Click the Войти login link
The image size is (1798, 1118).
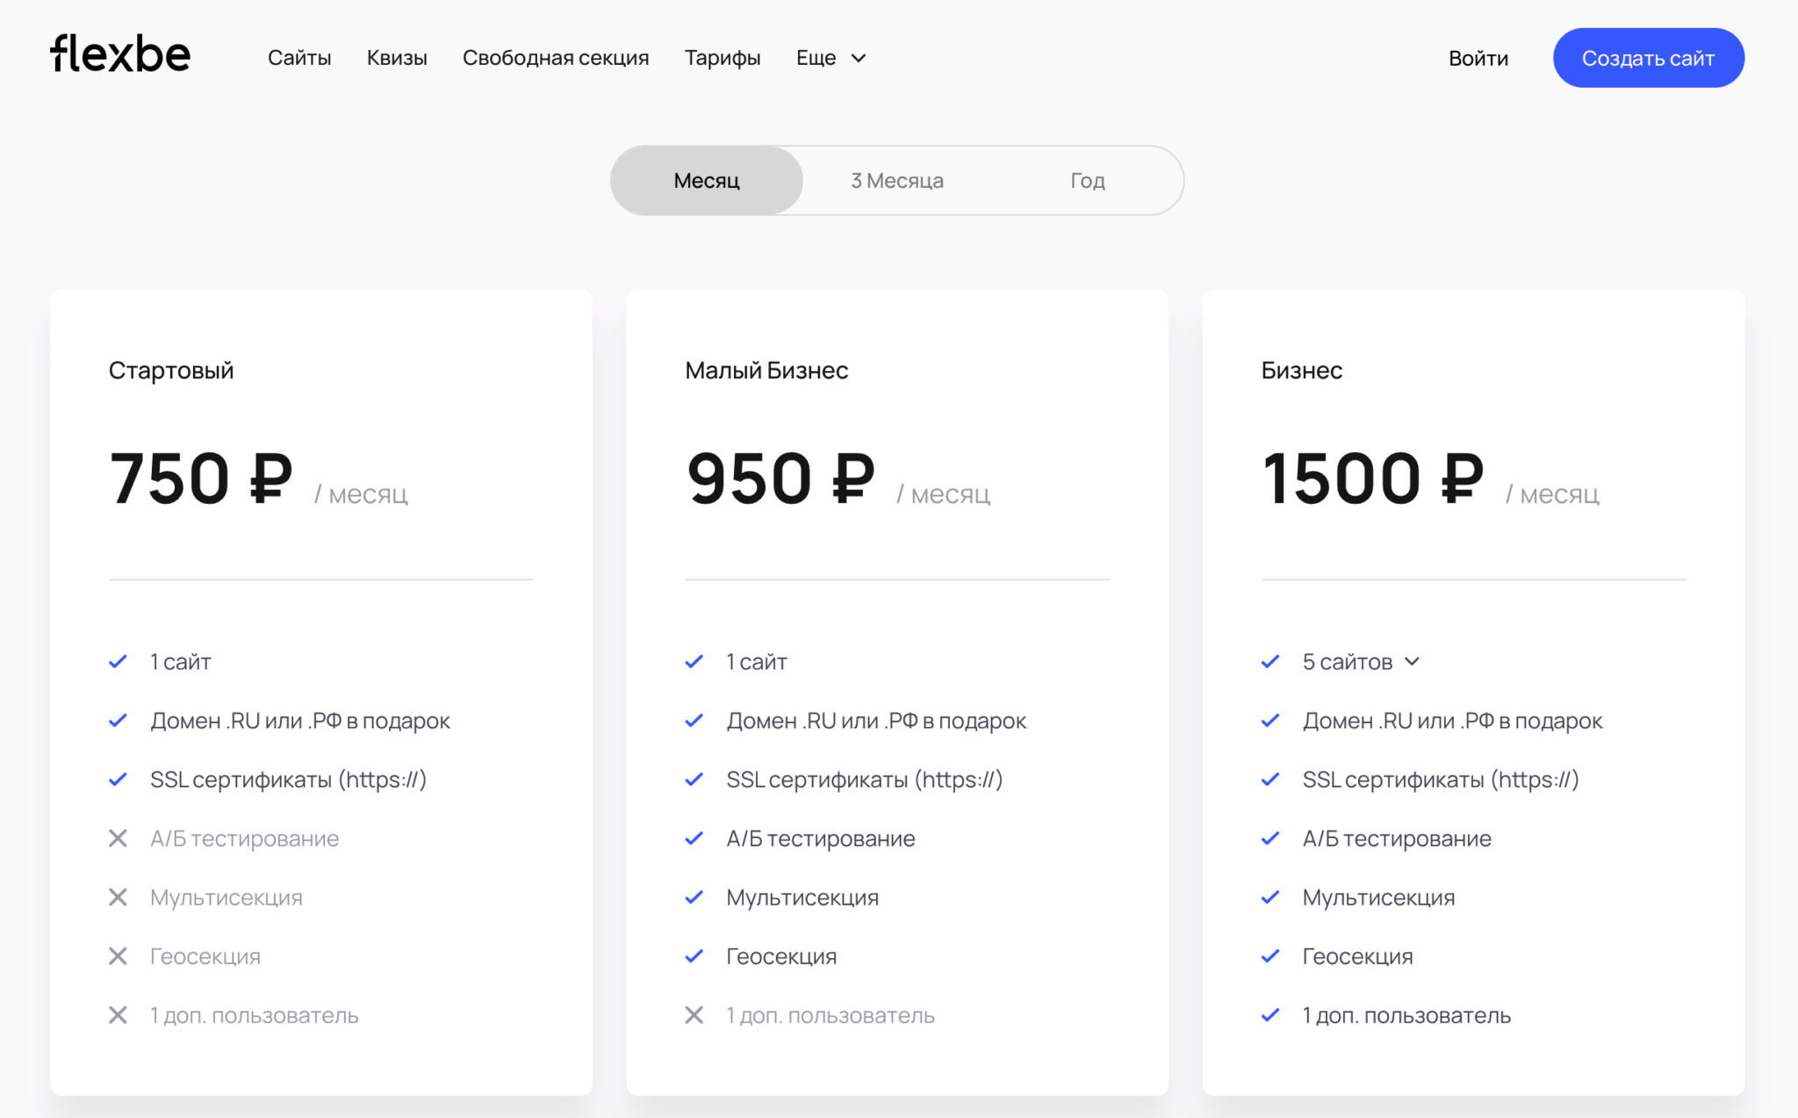[x=1478, y=59]
